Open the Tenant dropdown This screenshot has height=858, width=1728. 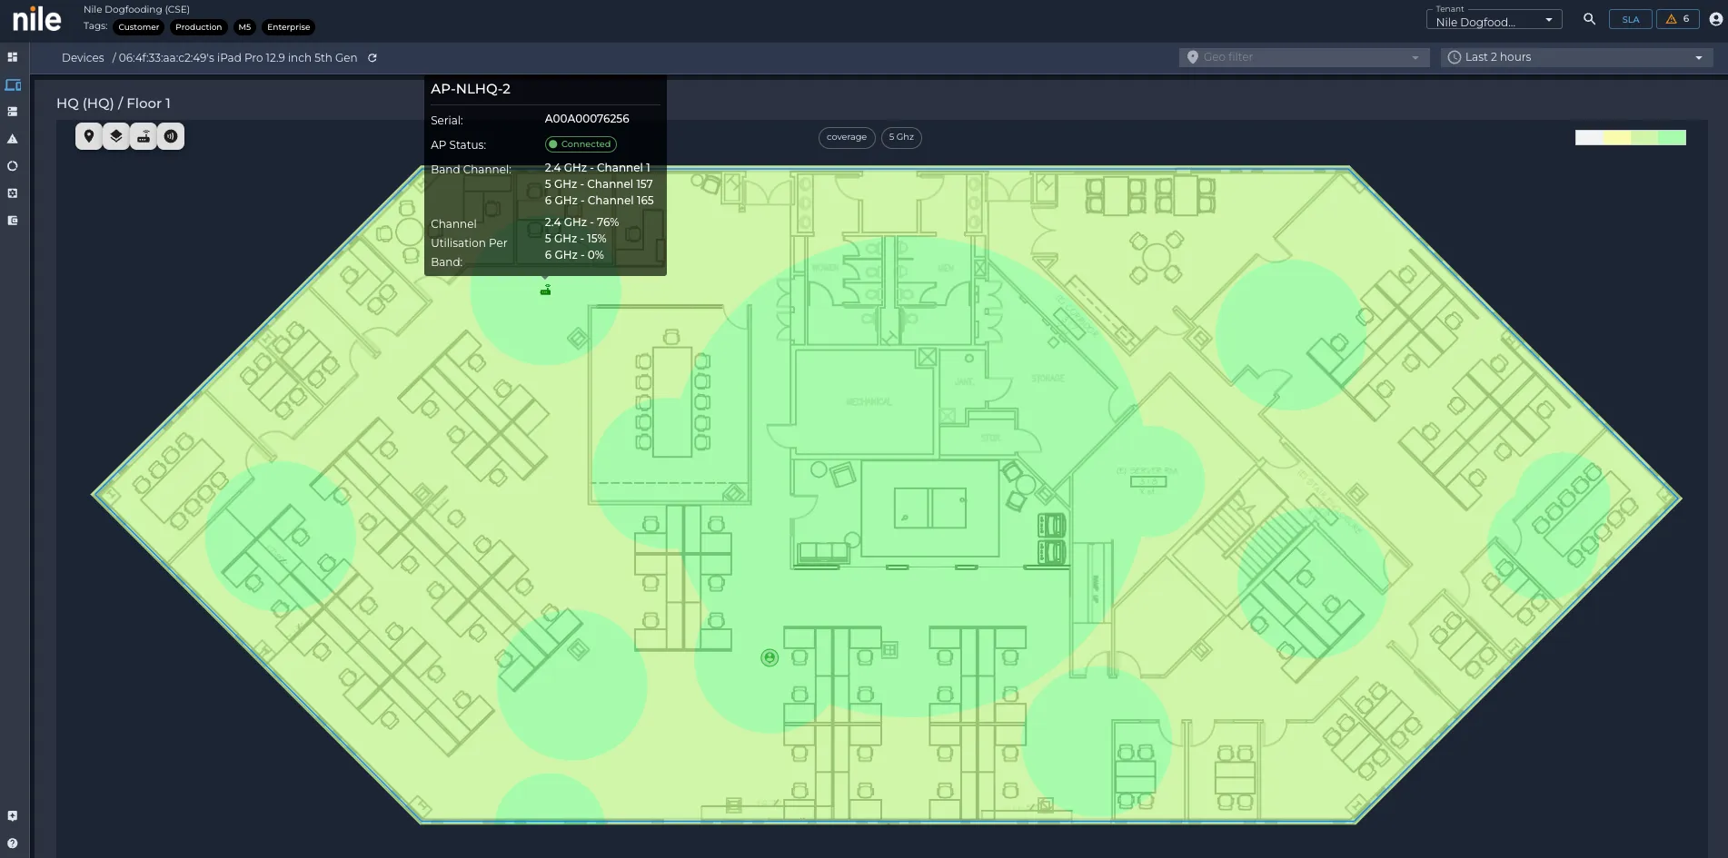coord(1494,19)
